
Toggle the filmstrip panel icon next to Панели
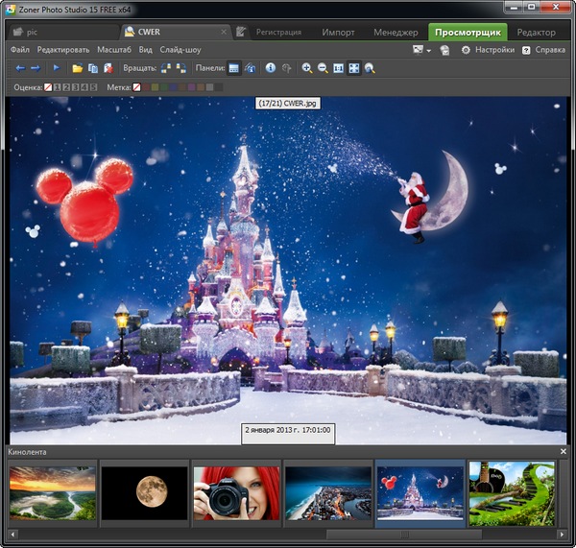coord(234,68)
